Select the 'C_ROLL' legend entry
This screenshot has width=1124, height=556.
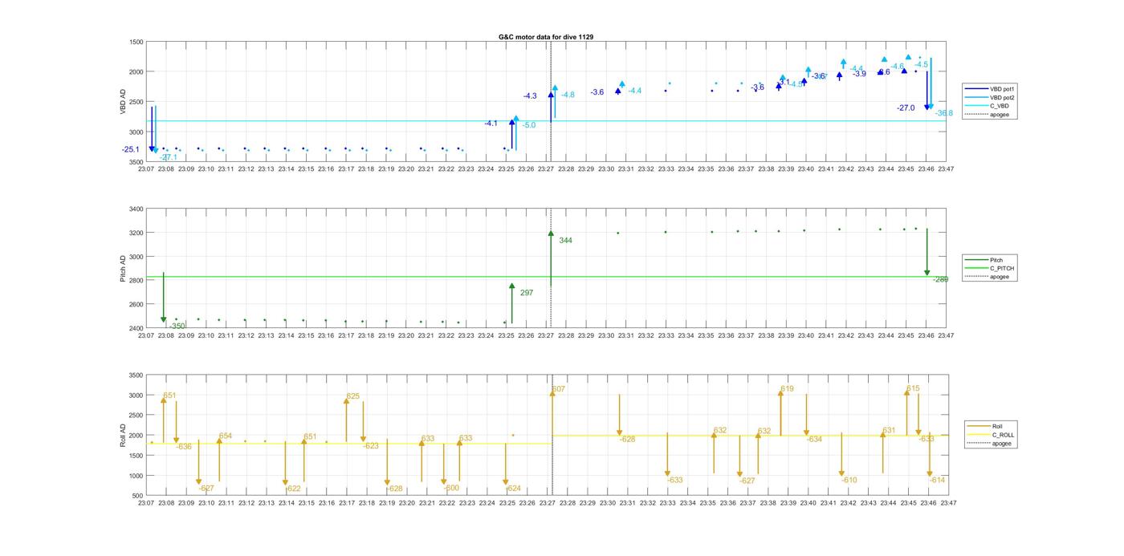coord(1004,435)
